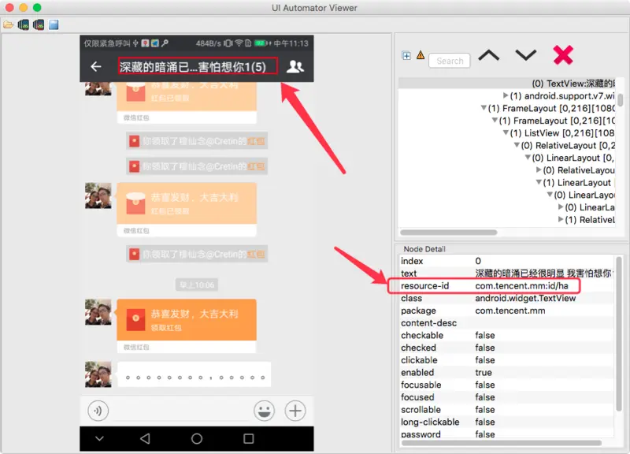The image size is (630, 454).
Task: Select the clickable row
Action: tap(506, 360)
